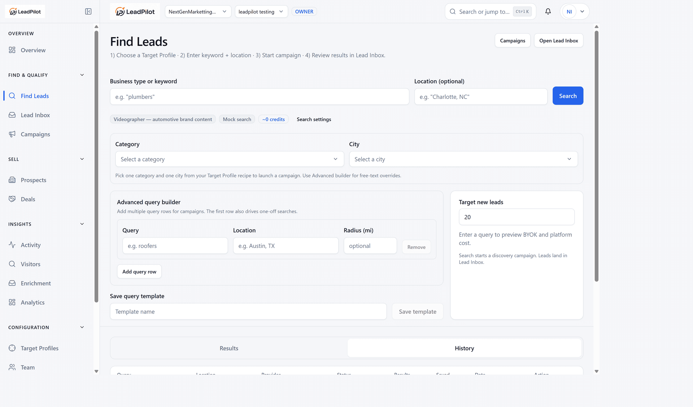Click the NI user avatar
This screenshot has height=407, width=693.
click(x=569, y=12)
